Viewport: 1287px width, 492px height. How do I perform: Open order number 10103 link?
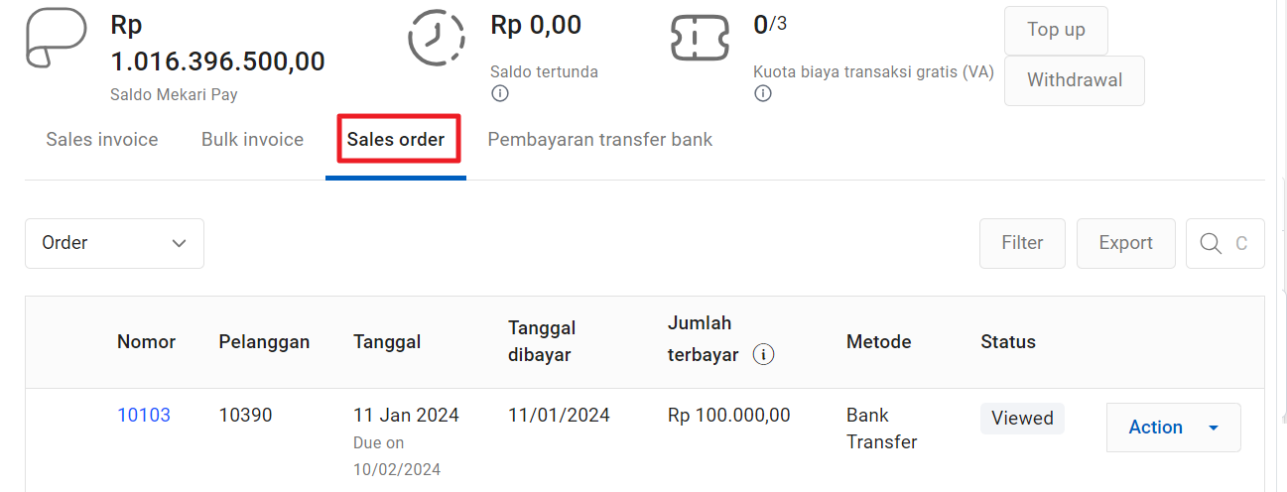point(144,416)
